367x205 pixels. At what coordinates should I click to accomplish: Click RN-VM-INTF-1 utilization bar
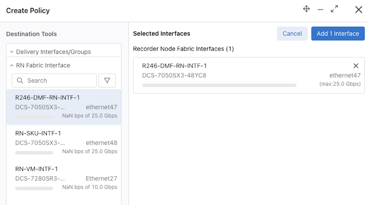[34, 188]
